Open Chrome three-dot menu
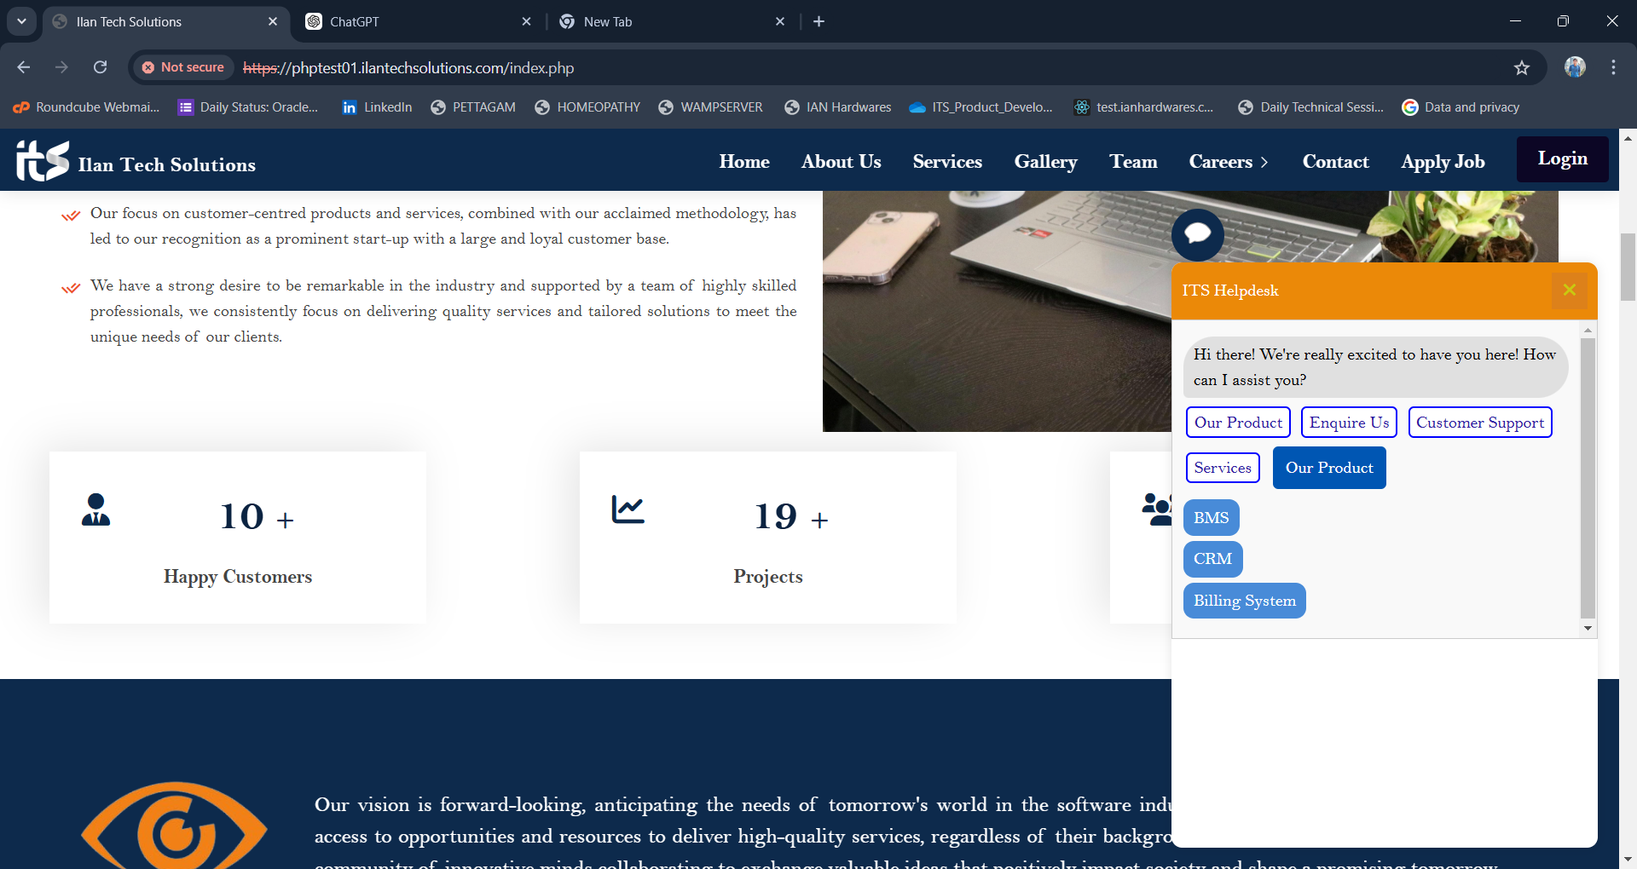Screen dimensions: 1637x869 pyautogui.click(x=1613, y=67)
